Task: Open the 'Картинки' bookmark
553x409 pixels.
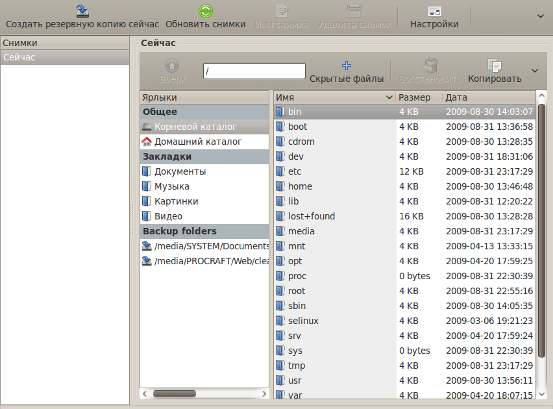Action: click(x=204, y=201)
